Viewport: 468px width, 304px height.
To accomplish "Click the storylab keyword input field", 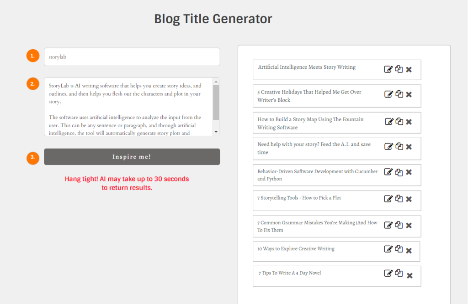I will click(132, 57).
